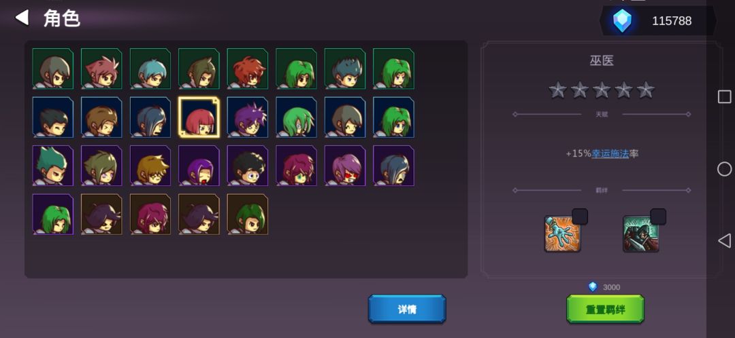Choose the purple spiky-haired character portrait

(x=248, y=117)
